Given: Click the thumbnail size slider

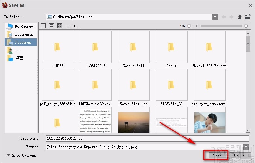Looking at the screenshot, I should pyautogui.click(x=217, y=26).
